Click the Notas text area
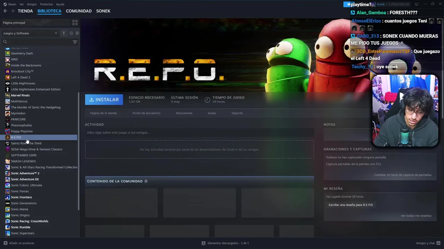The image size is (444, 249). [x=348, y=135]
